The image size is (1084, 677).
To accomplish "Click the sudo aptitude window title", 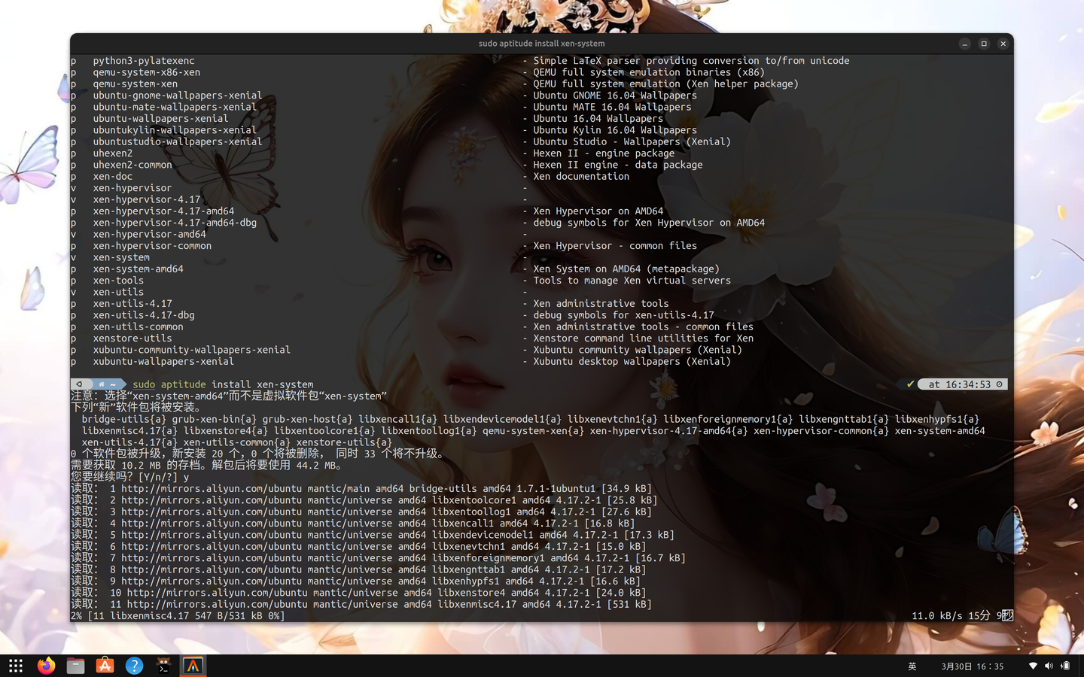I will 541,43.
